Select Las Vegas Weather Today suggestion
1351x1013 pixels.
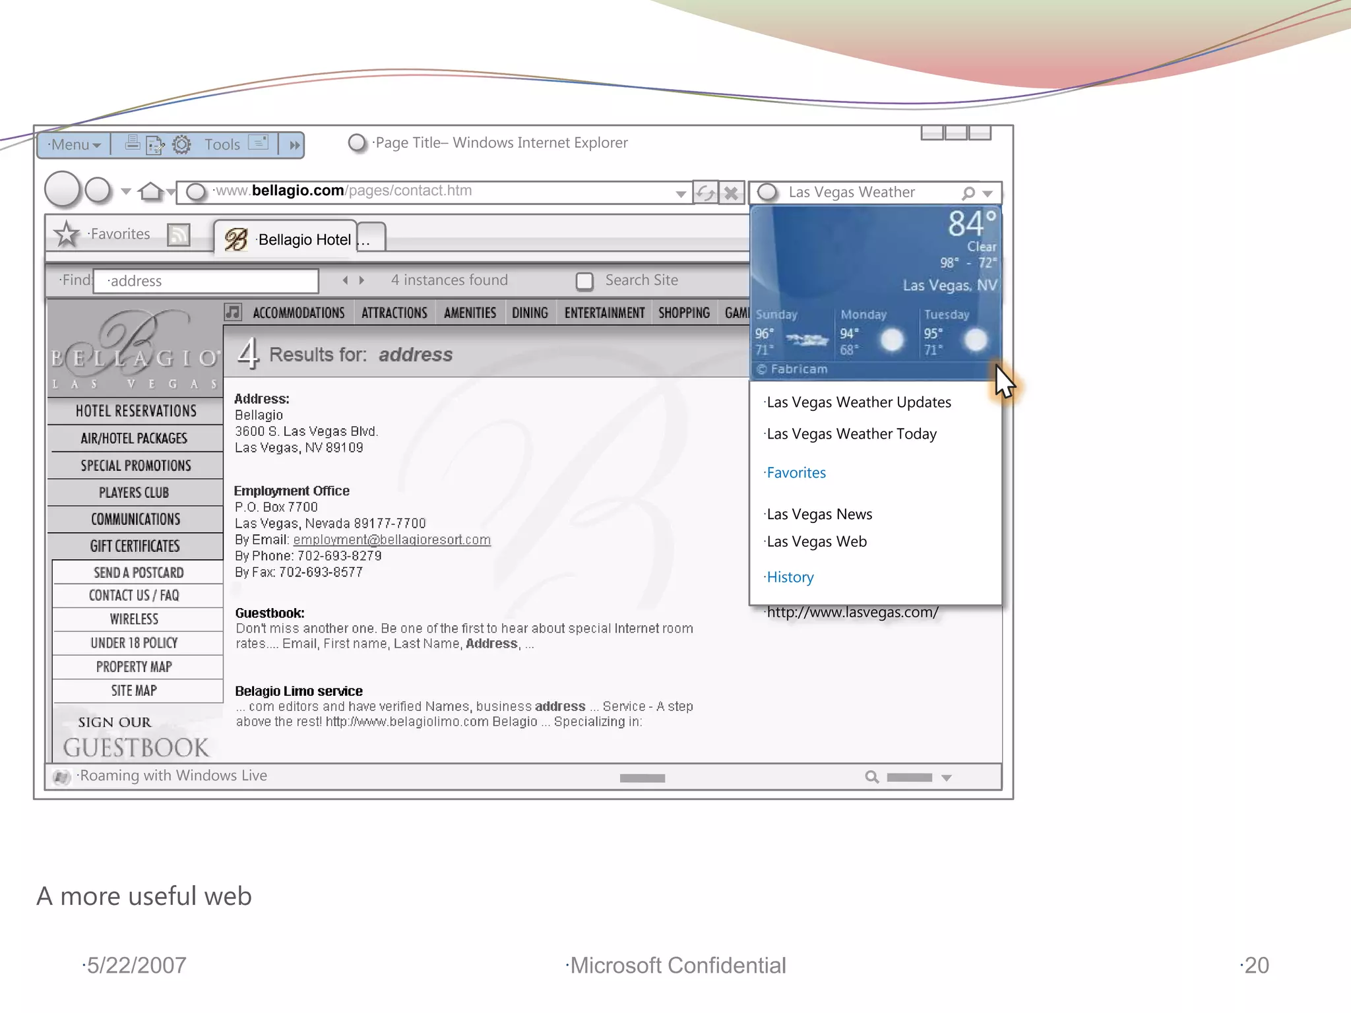pyautogui.click(x=851, y=434)
